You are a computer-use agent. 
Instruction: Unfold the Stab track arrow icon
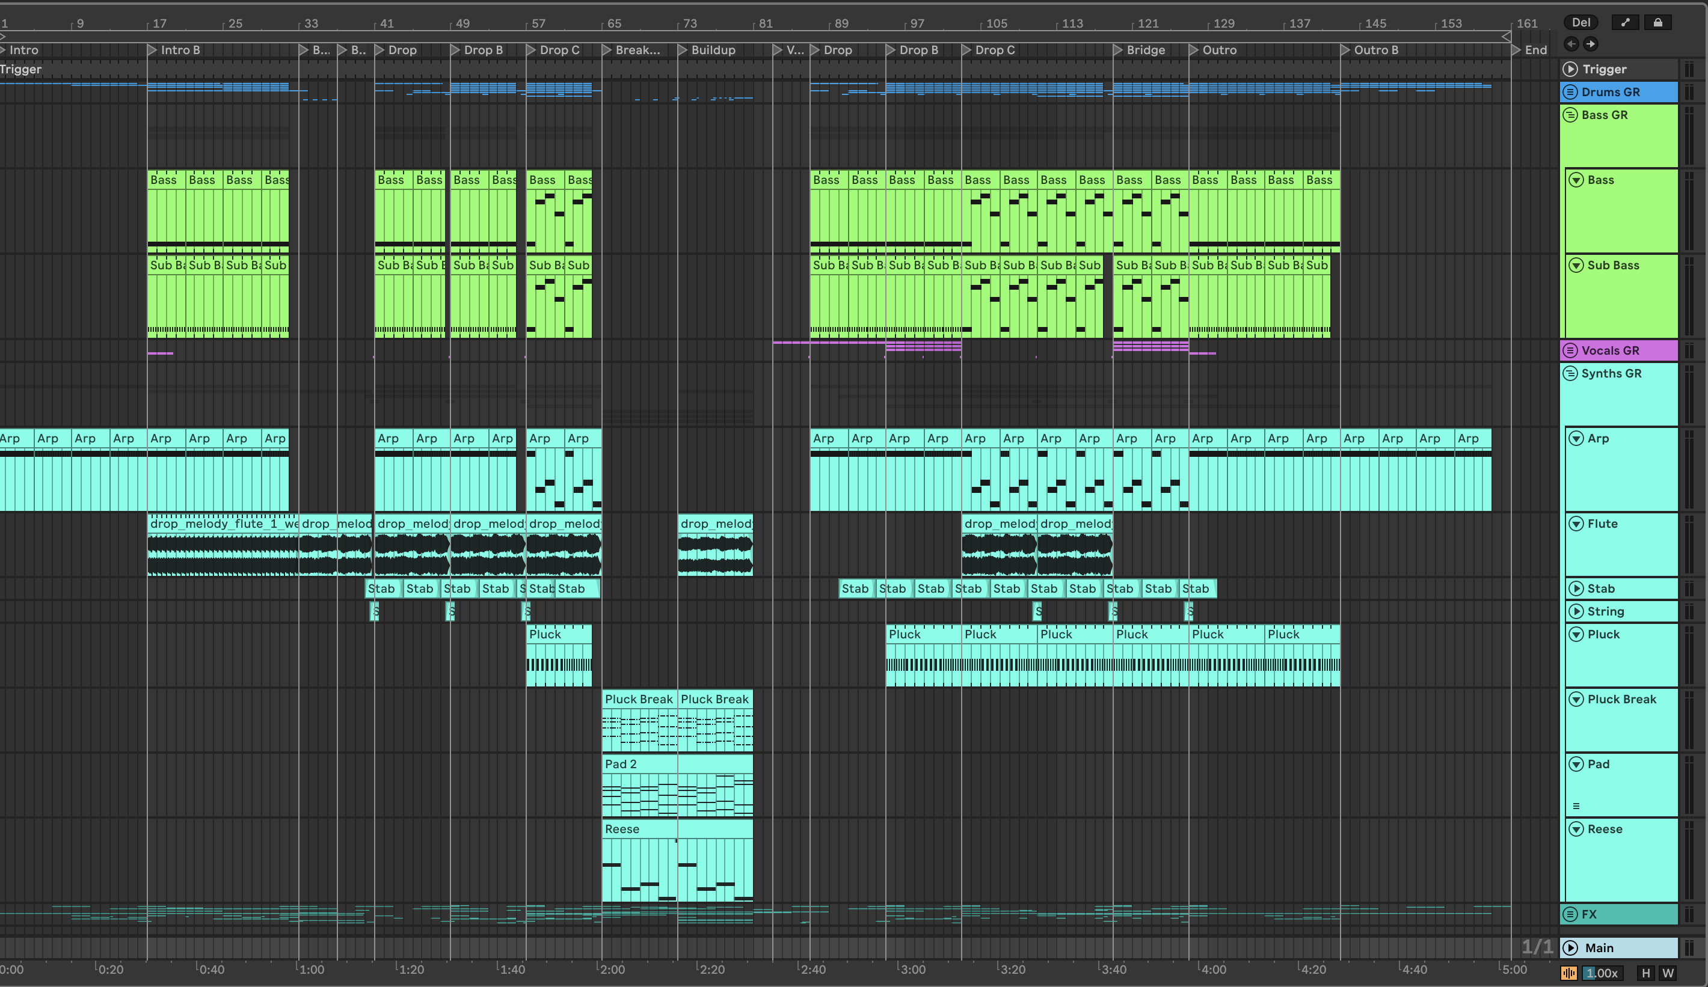point(1576,589)
